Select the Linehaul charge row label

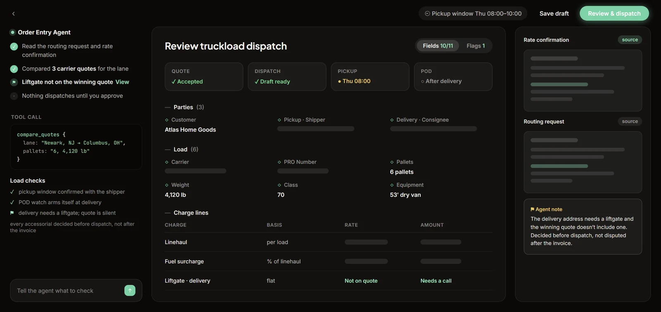(x=176, y=242)
